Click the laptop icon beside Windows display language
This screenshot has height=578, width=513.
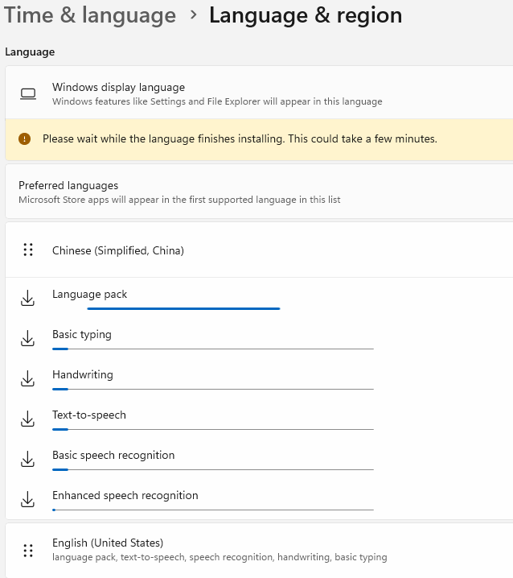point(28,94)
